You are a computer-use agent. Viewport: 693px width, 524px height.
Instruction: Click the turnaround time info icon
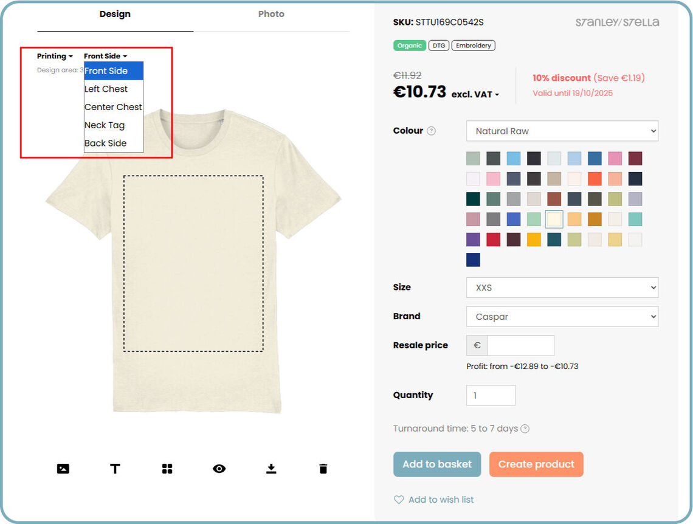click(525, 429)
